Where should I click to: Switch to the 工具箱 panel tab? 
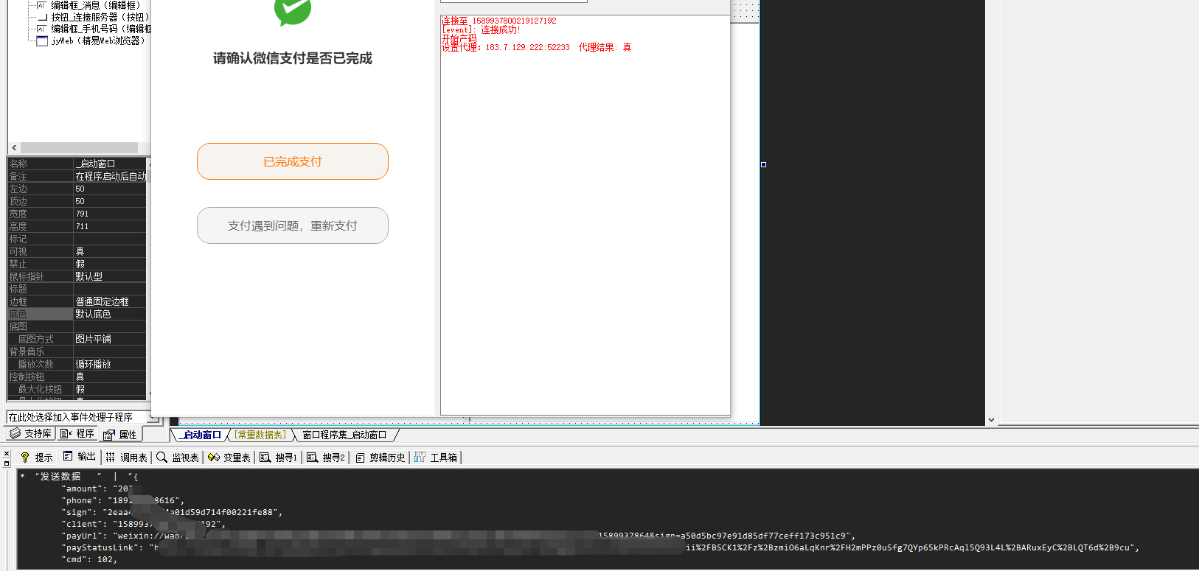click(436, 458)
